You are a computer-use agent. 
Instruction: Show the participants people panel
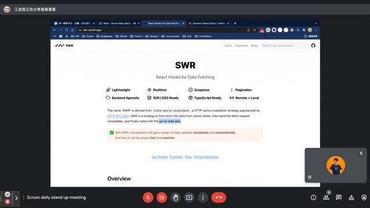326,198
